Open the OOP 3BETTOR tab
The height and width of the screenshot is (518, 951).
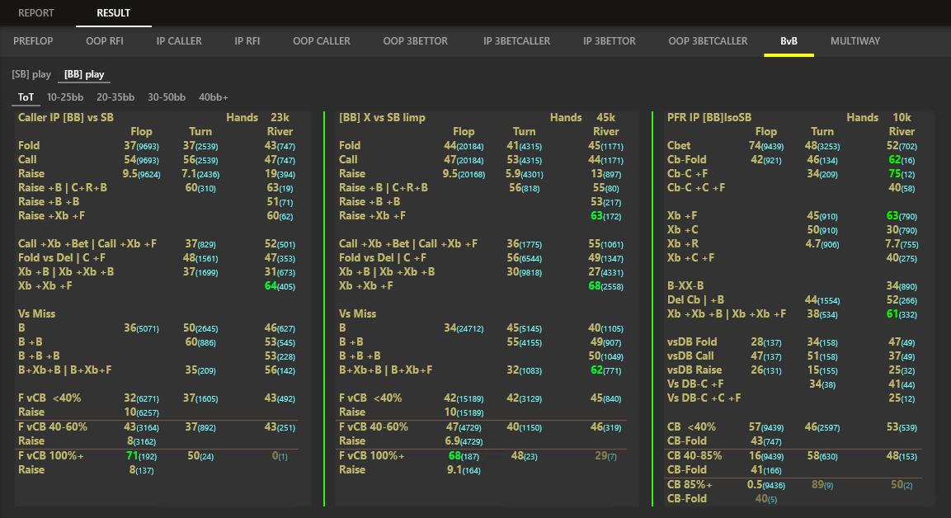(x=417, y=41)
